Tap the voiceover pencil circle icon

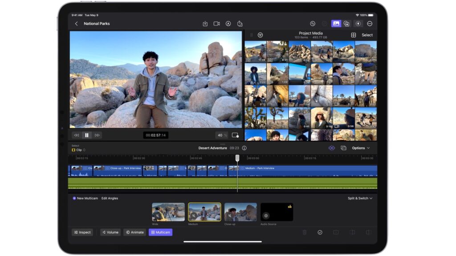coord(228,24)
